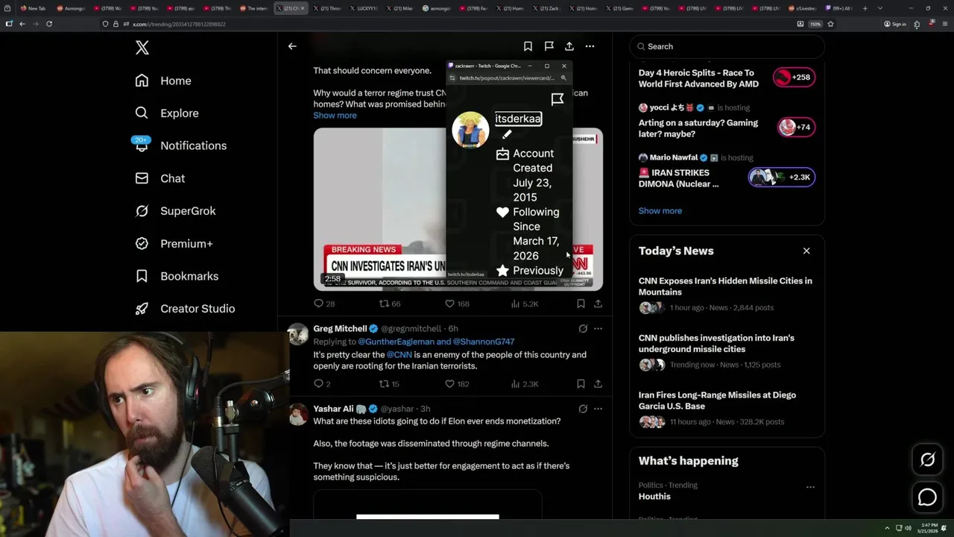The image size is (954, 537).
Task: Open Yashar Ali's avatar
Action: tap(298, 415)
